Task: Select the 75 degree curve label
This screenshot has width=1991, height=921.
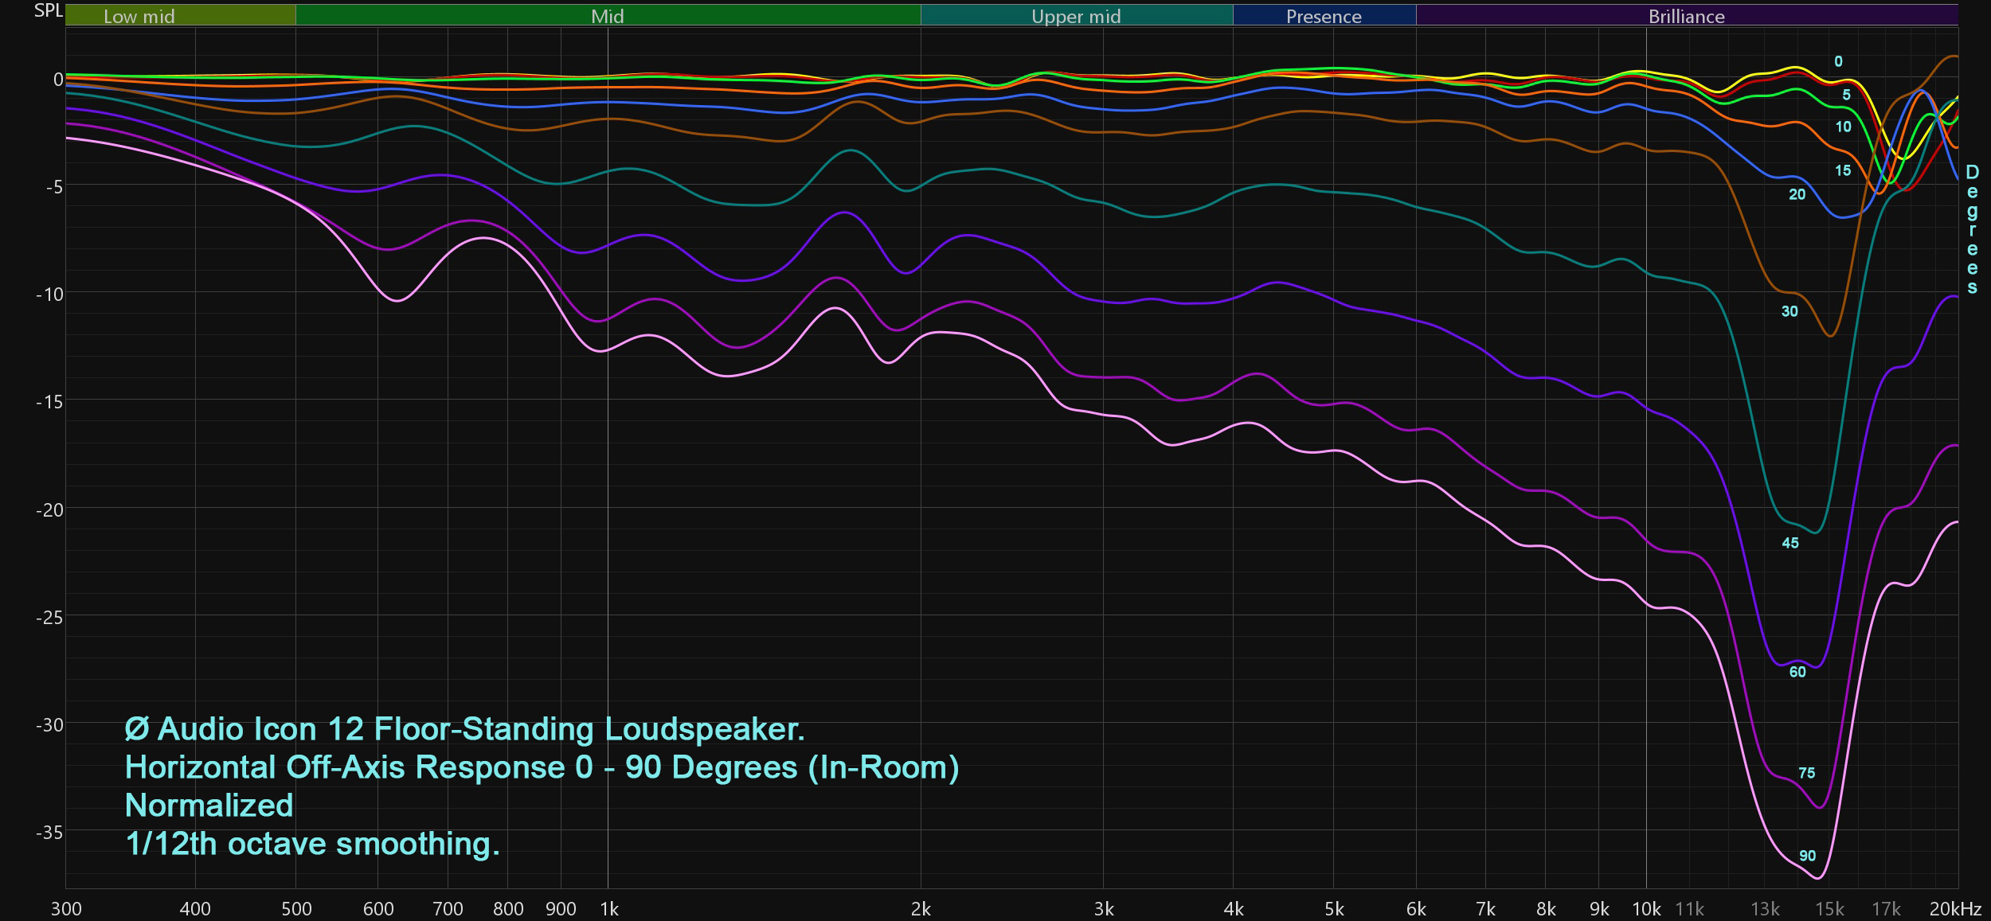Action: (1806, 773)
